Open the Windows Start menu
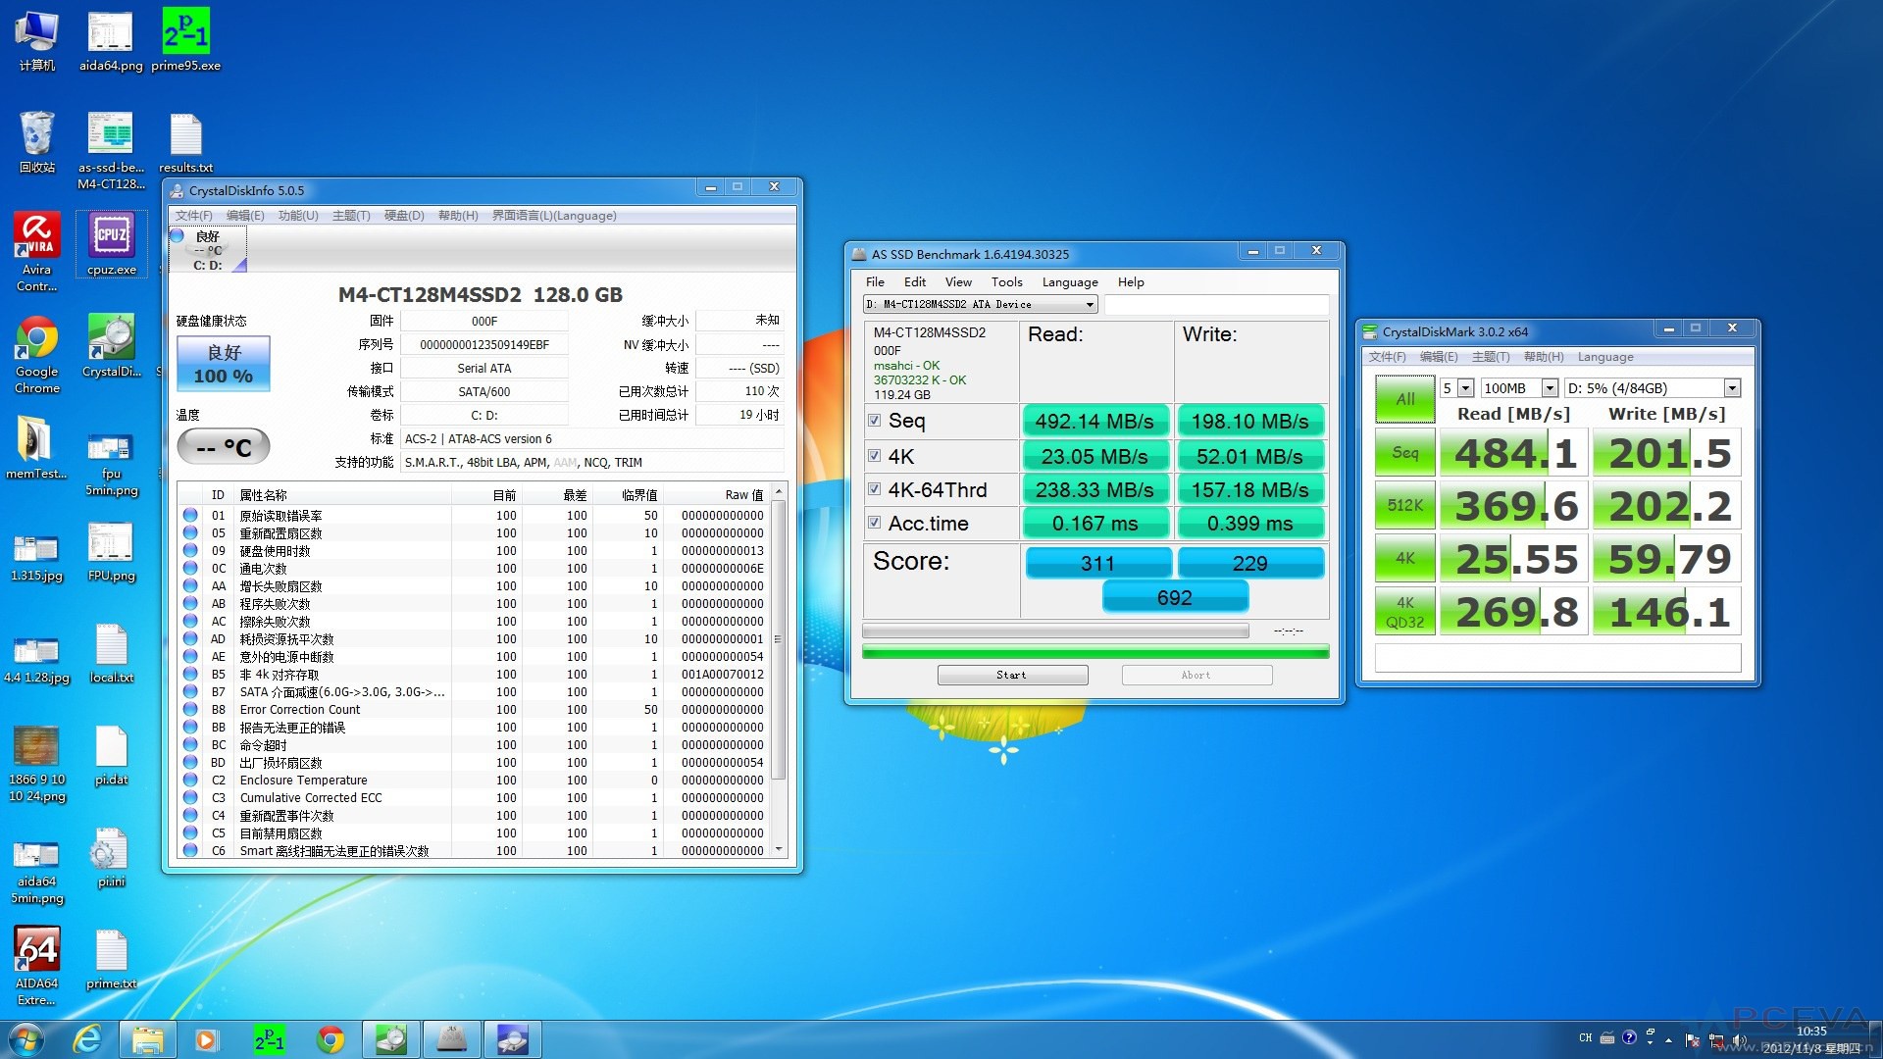The height and width of the screenshot is (1059, 1883). point(26,1039)
